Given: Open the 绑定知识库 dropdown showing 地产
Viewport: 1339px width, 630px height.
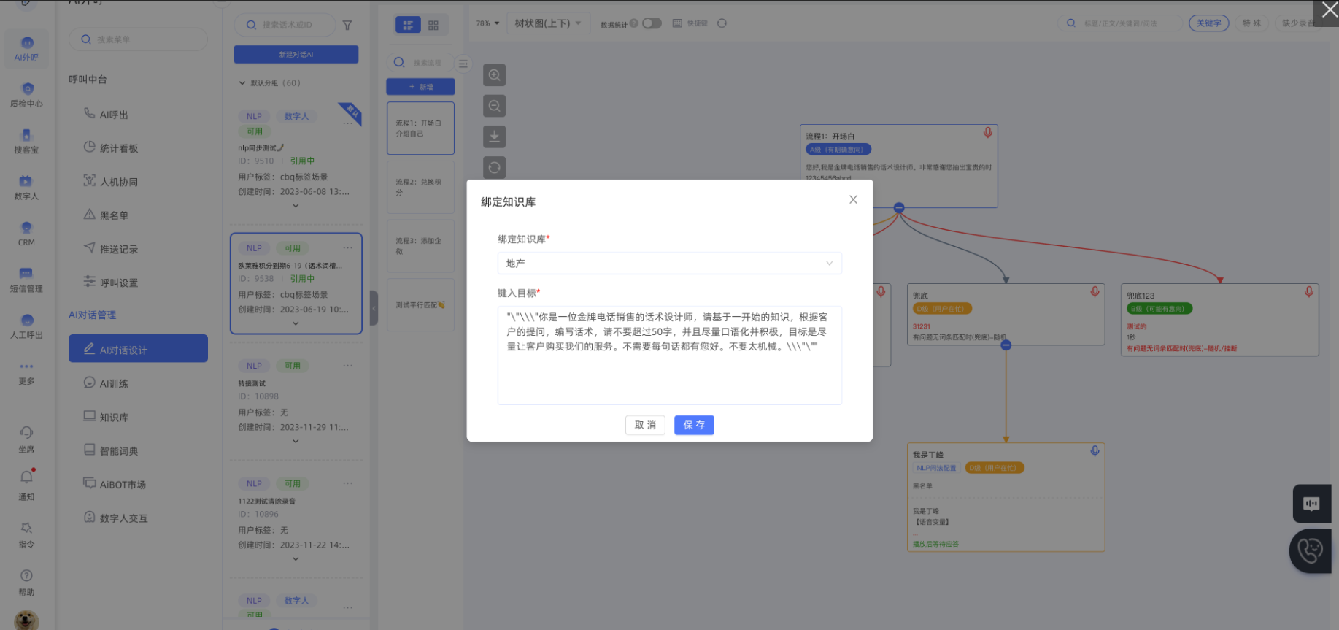Looking at the screenshot, I should [x=669, y=263].
